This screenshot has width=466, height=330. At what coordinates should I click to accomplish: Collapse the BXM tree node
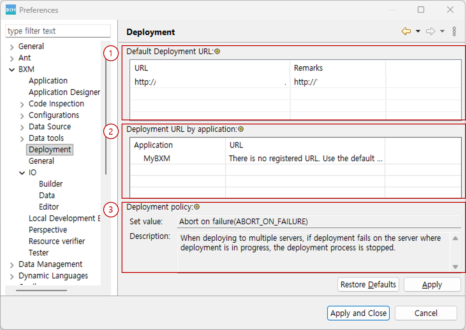12,70
